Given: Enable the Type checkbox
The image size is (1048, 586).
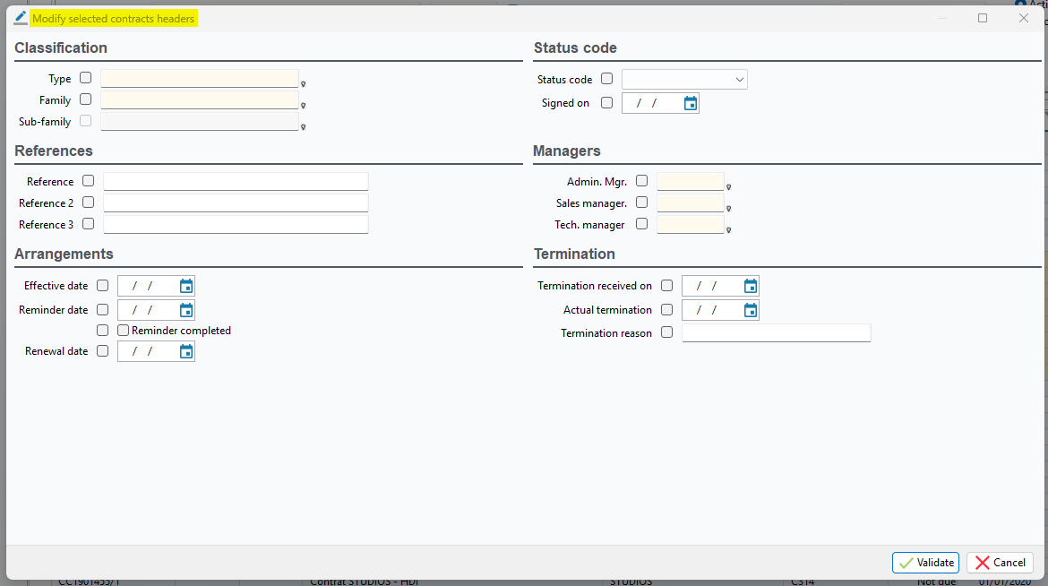Looking at the screenshot, I should 86,78.
